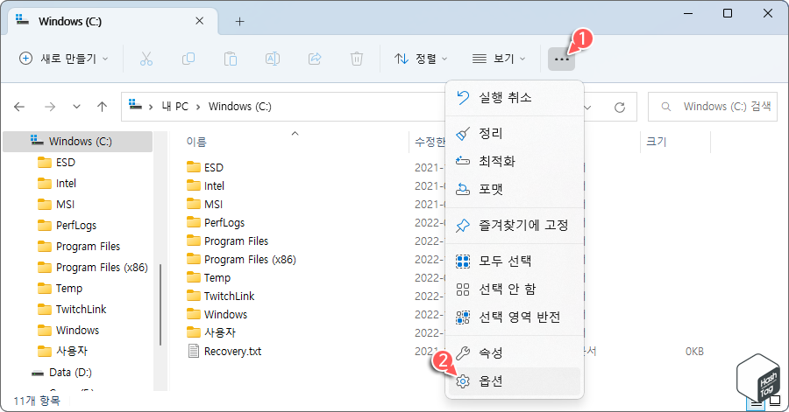
Task: Sort by the 이름 column header
Action: [x=196, y=142]
